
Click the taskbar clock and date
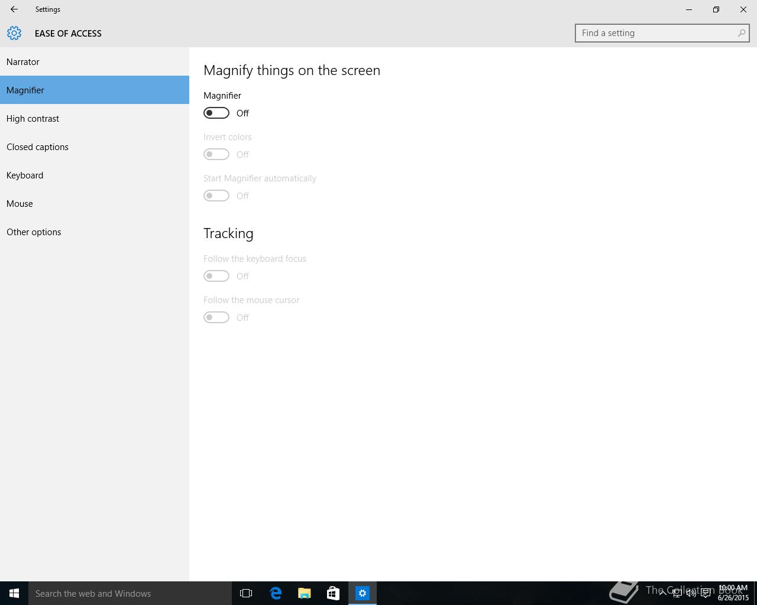tap(733, 593)
